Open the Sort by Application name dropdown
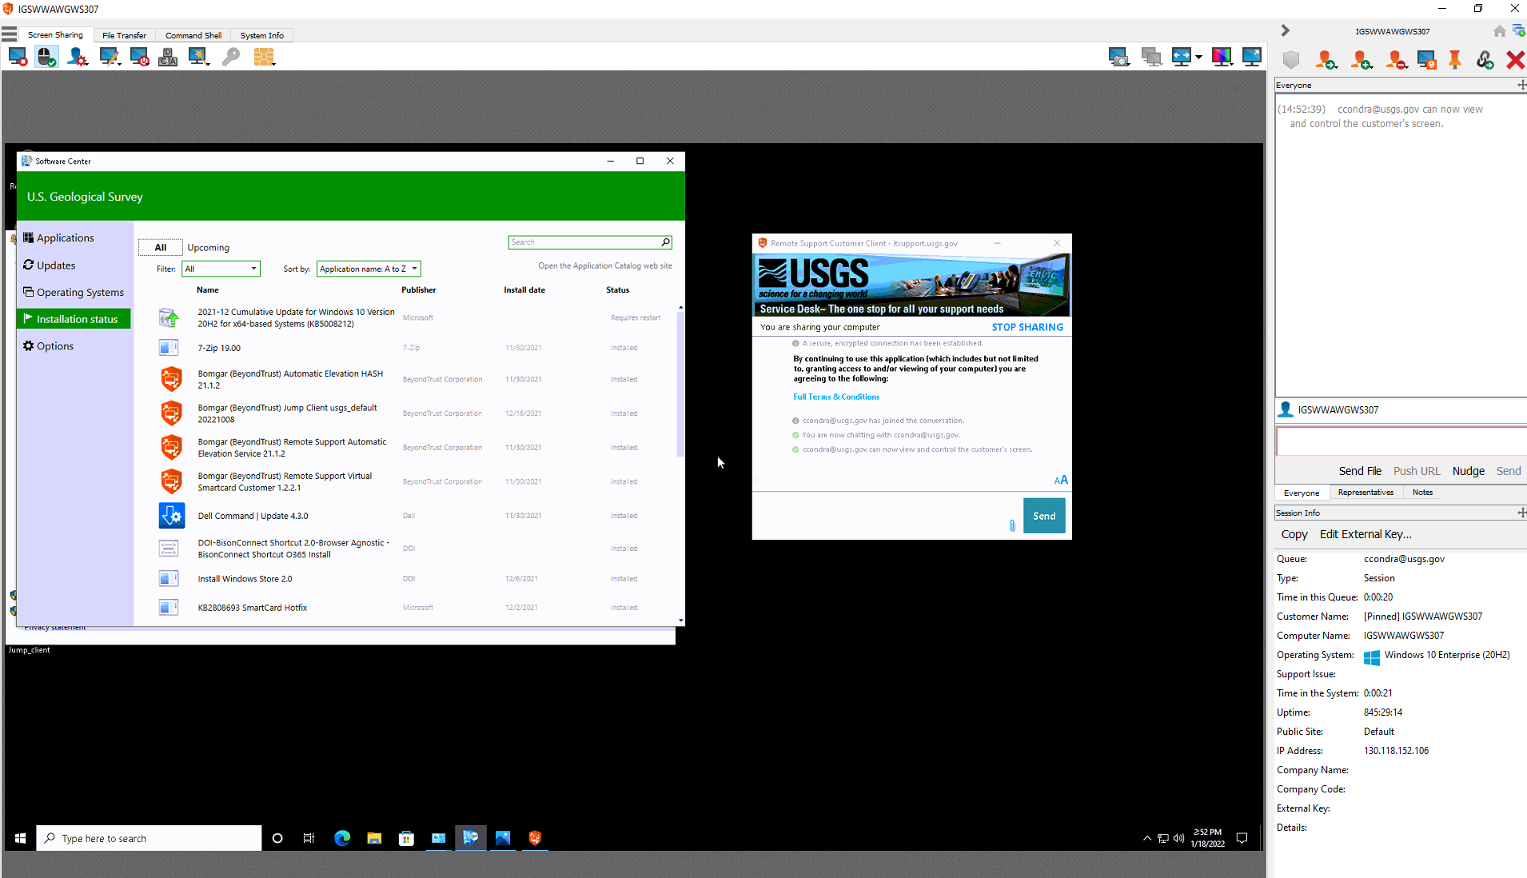The width and height of the screenshot is (1527, 878). click(x=369, y=269)
